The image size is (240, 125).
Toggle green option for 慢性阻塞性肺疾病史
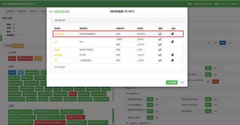coord(150,111)
